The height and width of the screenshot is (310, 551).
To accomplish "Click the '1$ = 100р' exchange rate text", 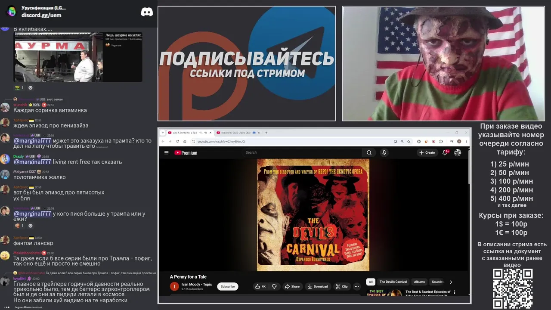I will coord(511,224).
